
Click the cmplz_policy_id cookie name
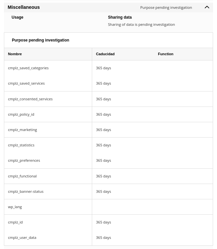coord(21,114)
